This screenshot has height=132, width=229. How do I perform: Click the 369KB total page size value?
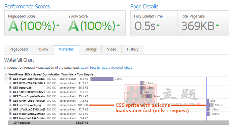(198, 26)
